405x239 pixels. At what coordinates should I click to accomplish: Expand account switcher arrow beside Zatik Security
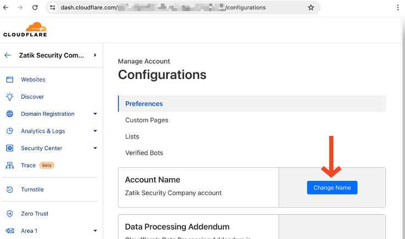95,55
